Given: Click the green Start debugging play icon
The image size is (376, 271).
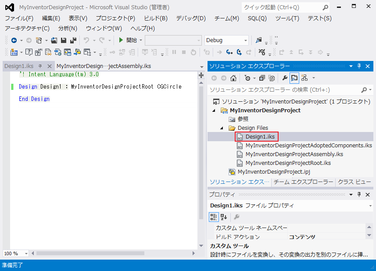Looking at the screenshot, I should tap(121, 40).
